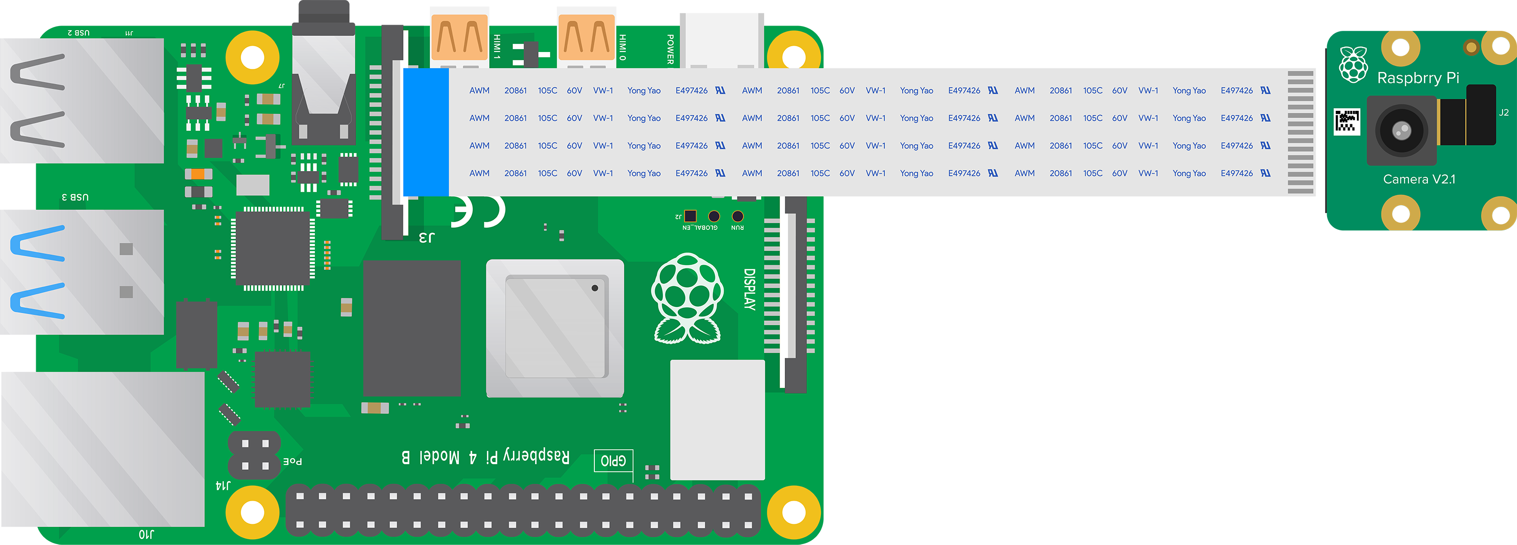1517x545 pixels.
Task: Click the boxed 'GPIO' label
Action: click(x=613, y=460)
